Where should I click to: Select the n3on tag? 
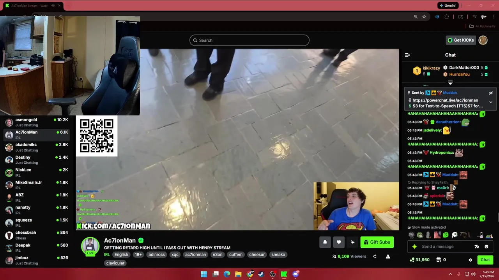[218, 255]
